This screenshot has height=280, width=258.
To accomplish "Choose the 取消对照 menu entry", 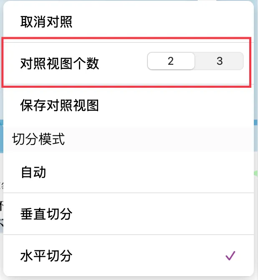I will [x=129, y=22].
